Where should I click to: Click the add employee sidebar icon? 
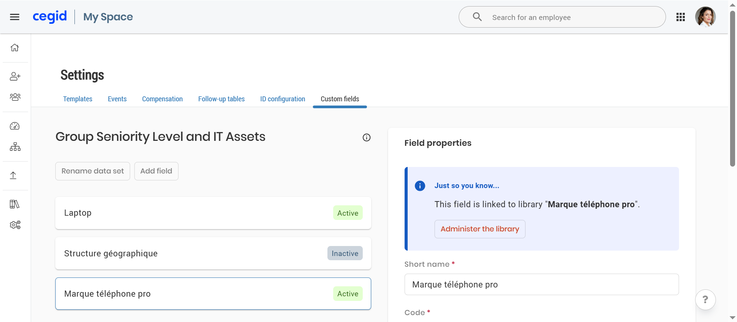[15, 76]
